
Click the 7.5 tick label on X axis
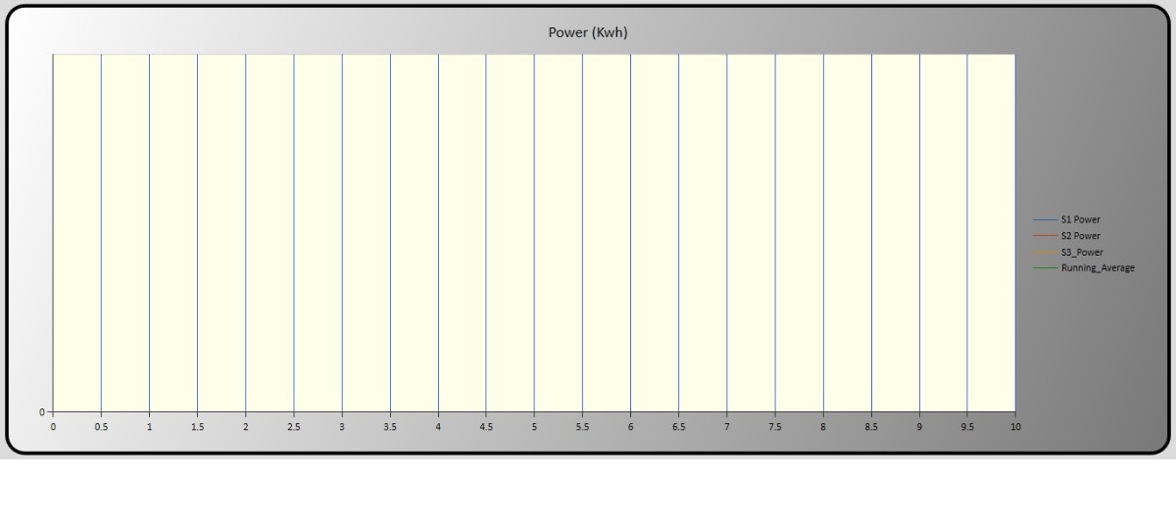[775, 428]
